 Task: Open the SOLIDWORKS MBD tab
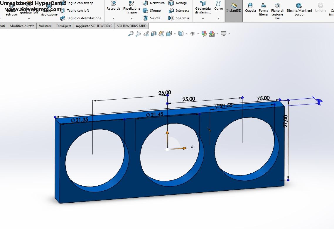pyautogui.click(x=131, y=26)
